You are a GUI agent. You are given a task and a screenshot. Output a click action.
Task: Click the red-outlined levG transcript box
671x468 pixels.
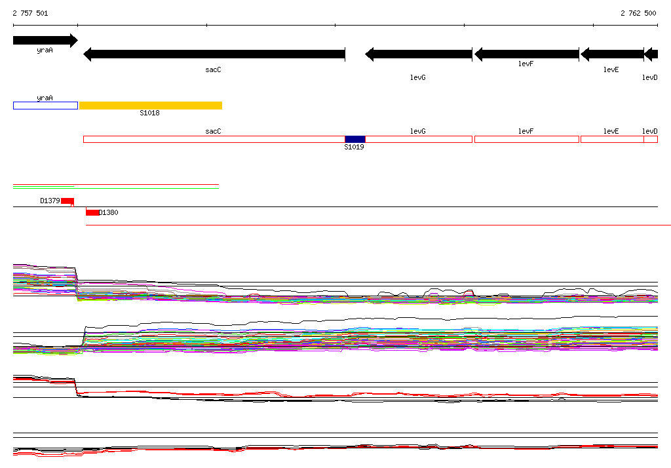tap(419, 139)
